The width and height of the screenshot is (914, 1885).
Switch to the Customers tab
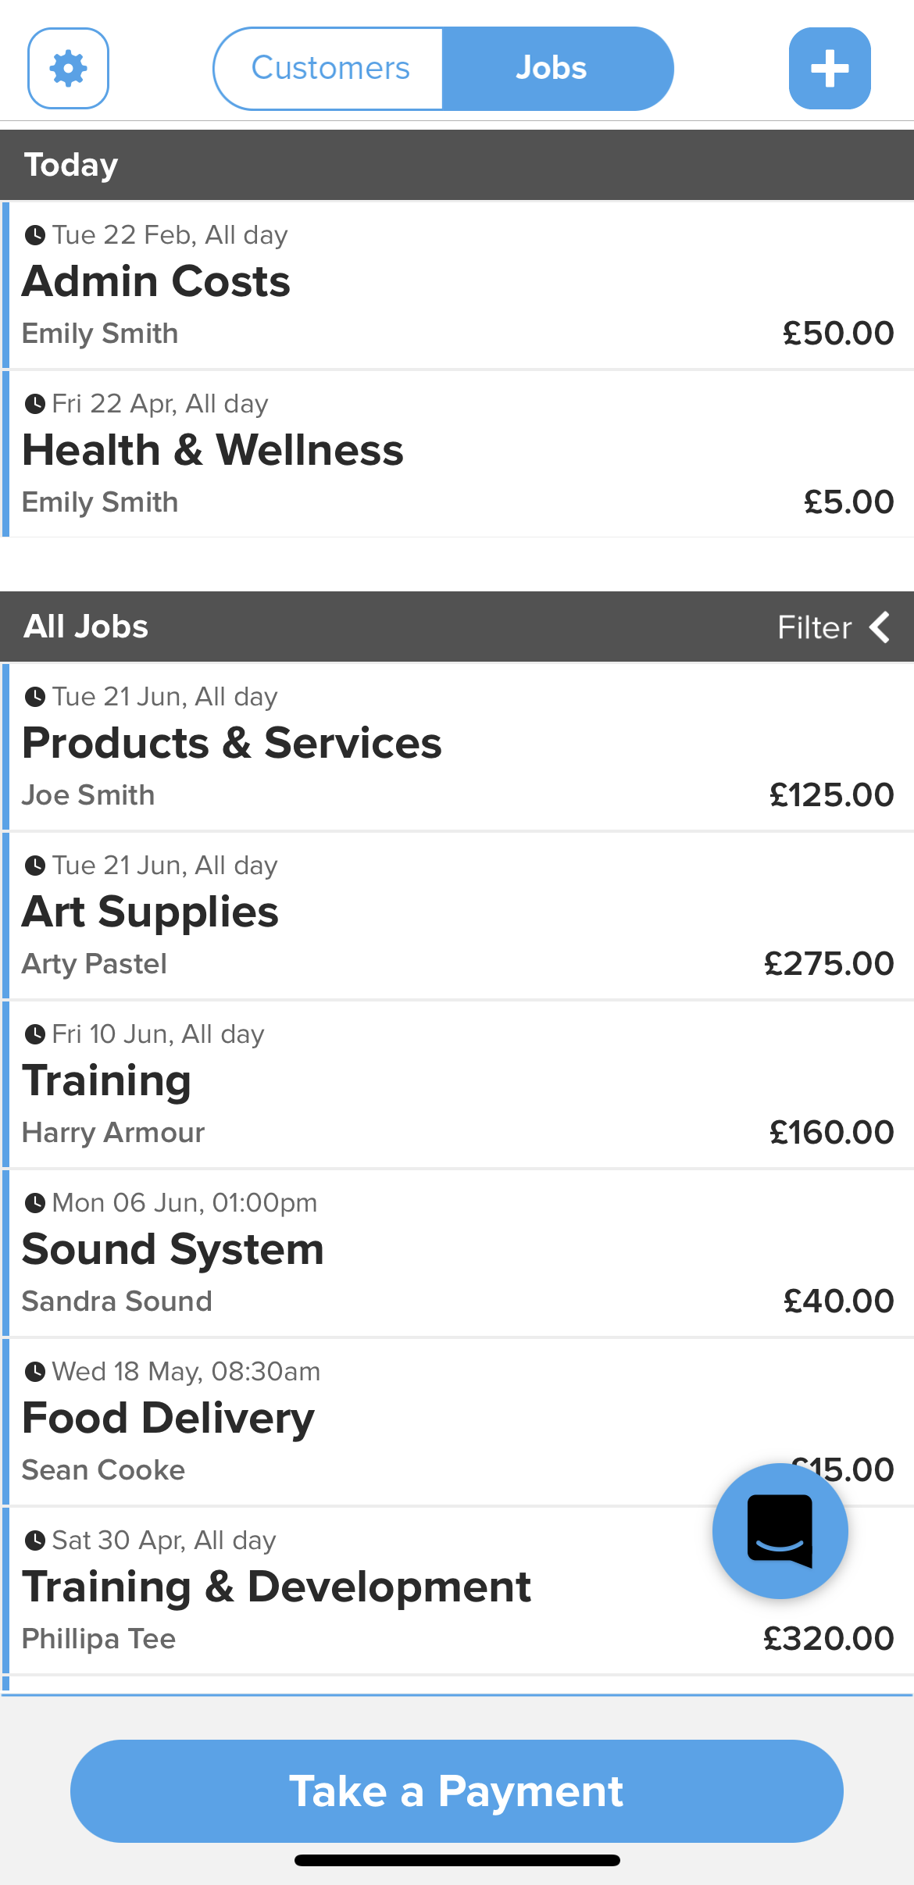pos(330,69)
